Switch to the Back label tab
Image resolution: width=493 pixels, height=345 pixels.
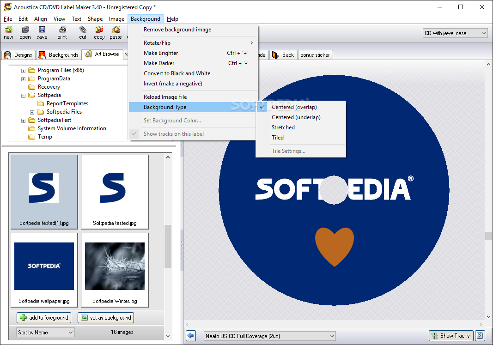coord(284,54)
